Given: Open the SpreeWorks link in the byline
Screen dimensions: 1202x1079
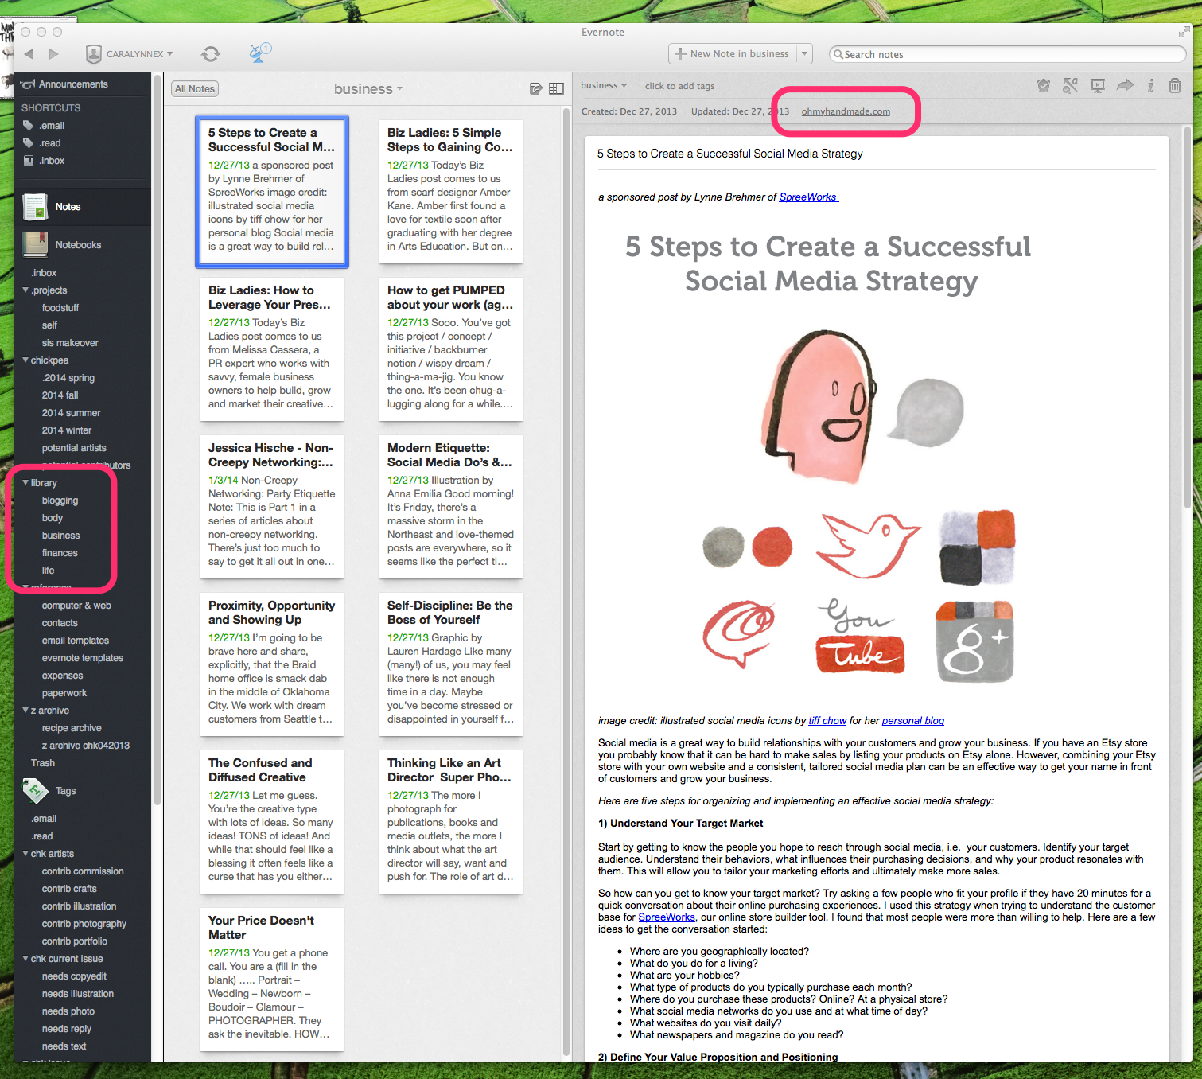Looking at the screenshot, I should 808,197.
